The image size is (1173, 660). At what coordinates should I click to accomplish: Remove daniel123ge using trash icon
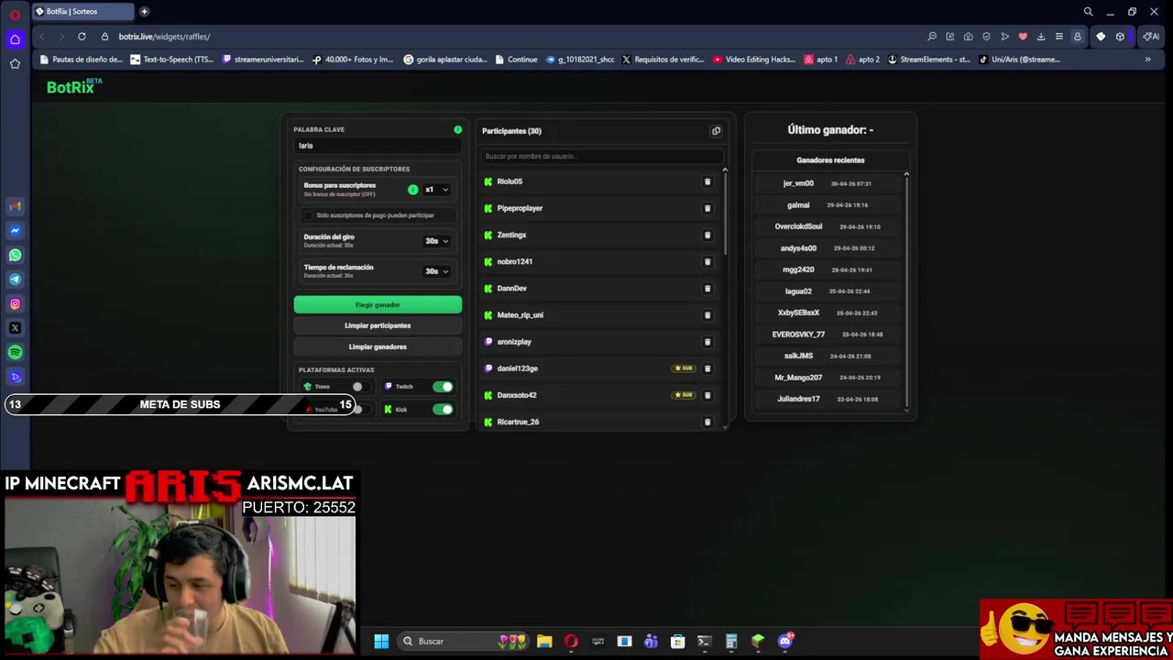tap(707, 368)
